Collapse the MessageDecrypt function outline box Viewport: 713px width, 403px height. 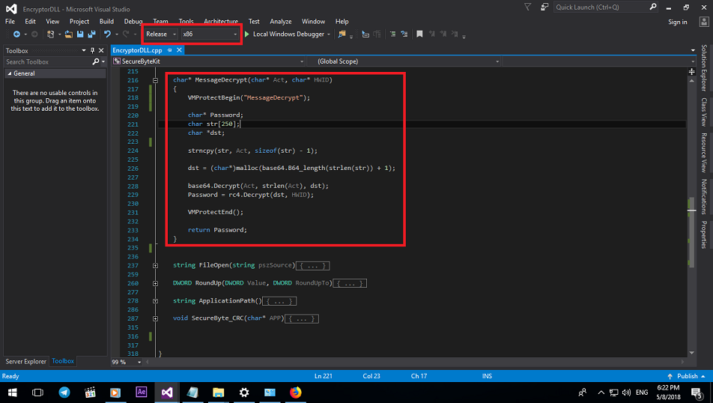tap(156, 80)
